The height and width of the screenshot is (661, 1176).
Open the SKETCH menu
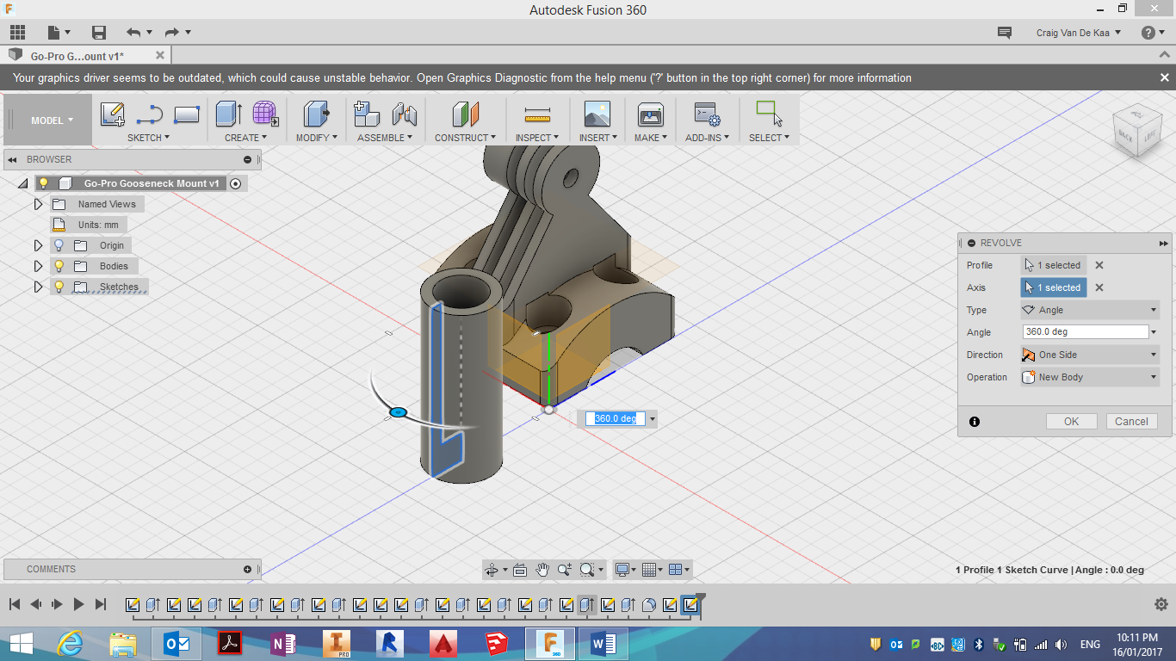pos(149,138)
